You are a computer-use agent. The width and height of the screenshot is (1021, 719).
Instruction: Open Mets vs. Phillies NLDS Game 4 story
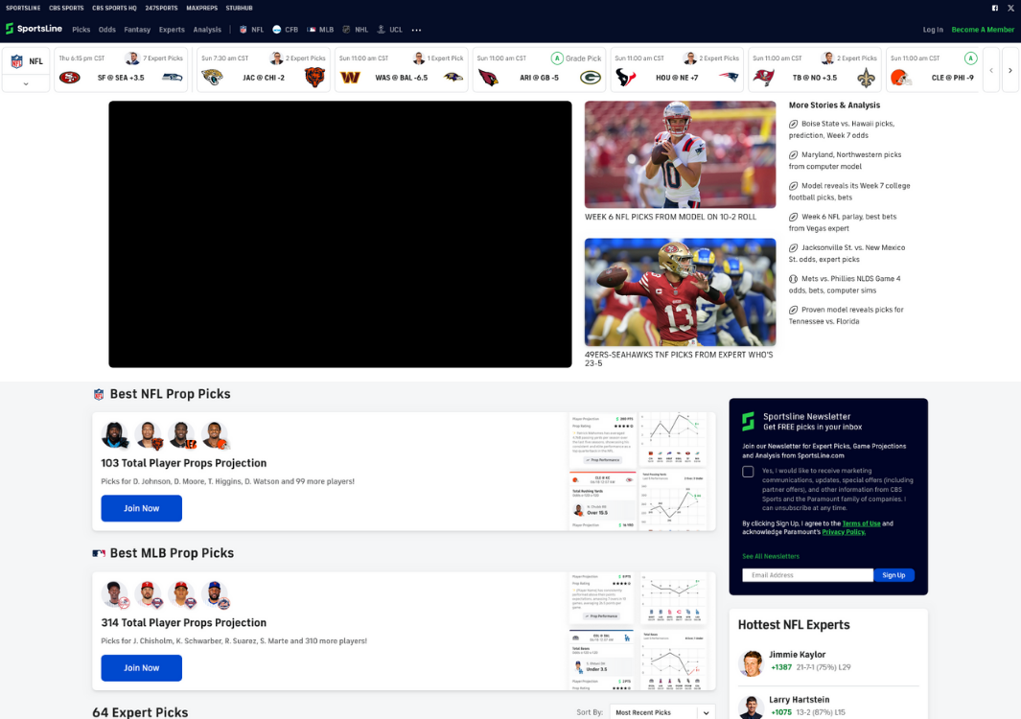pyautogui.click(x=845, y=285)
